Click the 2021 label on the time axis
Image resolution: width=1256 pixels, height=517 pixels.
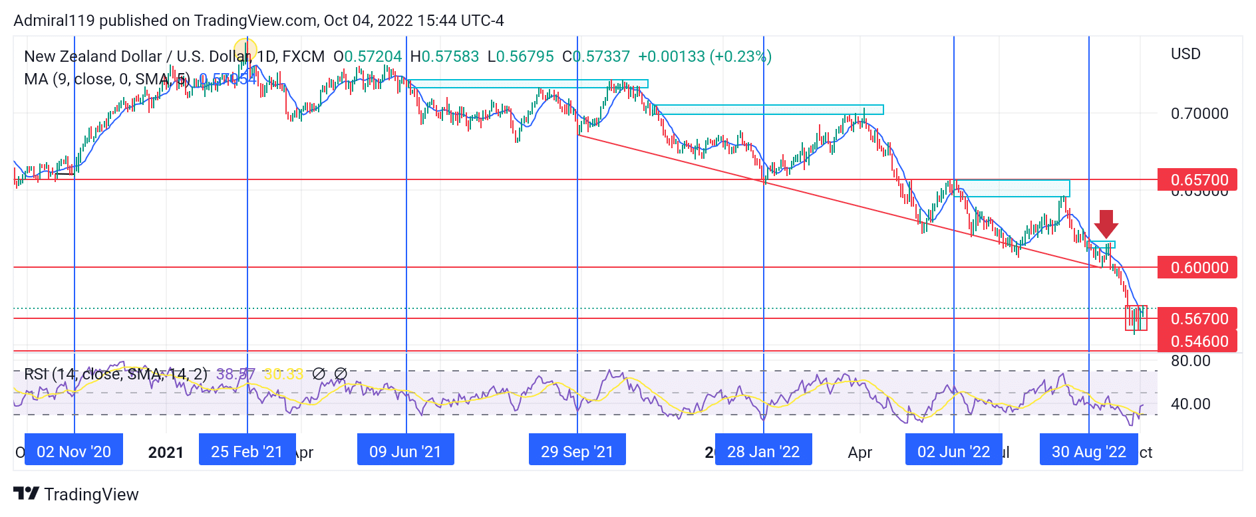click(x=166, y=453)
